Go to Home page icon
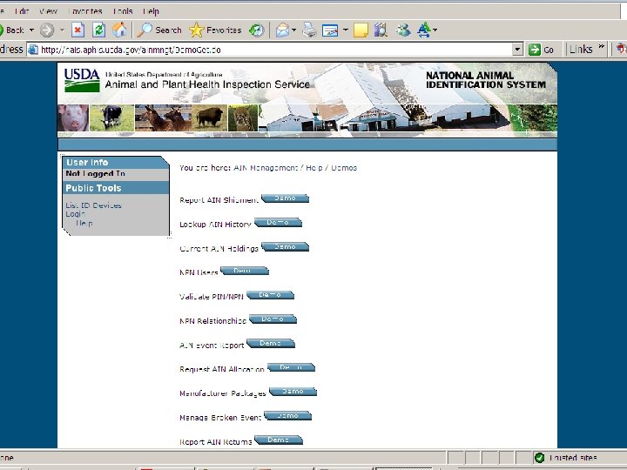The width and height of the screenshot is (627, 470). [x=119, y=30]
